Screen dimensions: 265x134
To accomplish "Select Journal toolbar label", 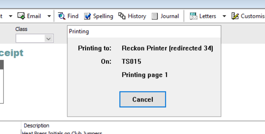I will click(x=170, y=16).
